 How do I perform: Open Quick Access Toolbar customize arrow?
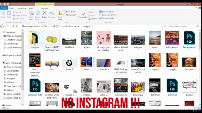pyautogui.click(x=11, y=4)
